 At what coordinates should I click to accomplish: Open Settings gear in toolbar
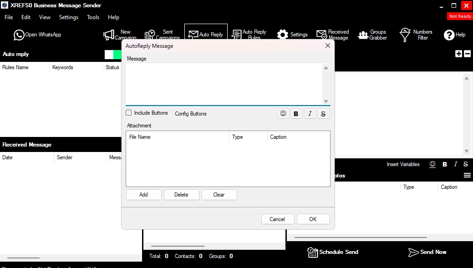tap(292, 35)
